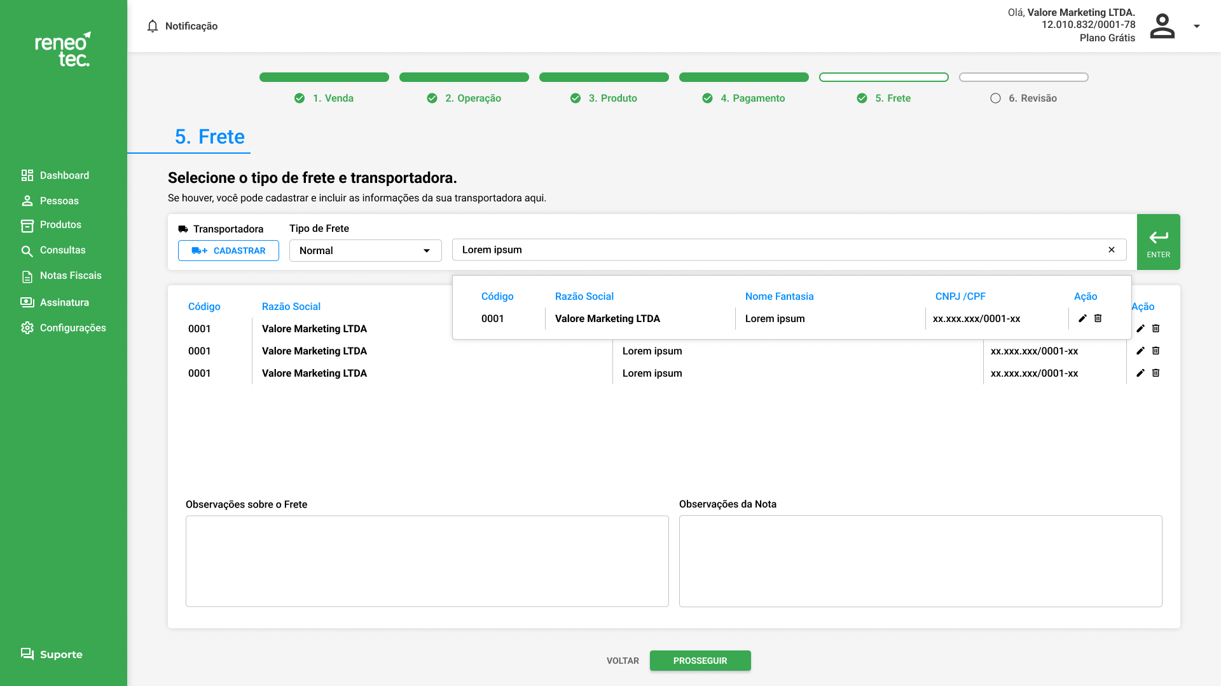This screenshot has width=1221, height=686.
Task: Click the notification bell icon
Action: [153, 26]
